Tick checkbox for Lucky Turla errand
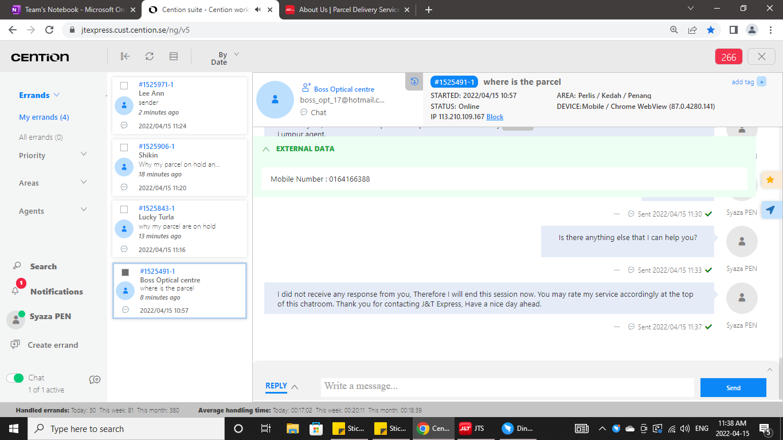 pyautogui.click(x=124, y=209)
